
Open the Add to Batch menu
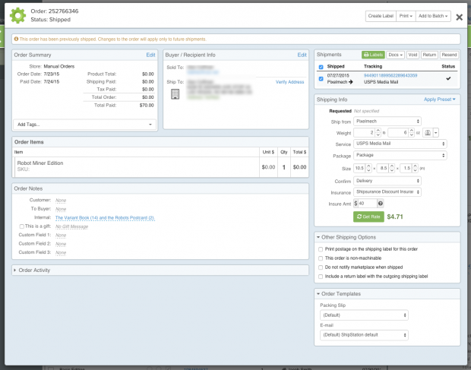coord(434,16)
